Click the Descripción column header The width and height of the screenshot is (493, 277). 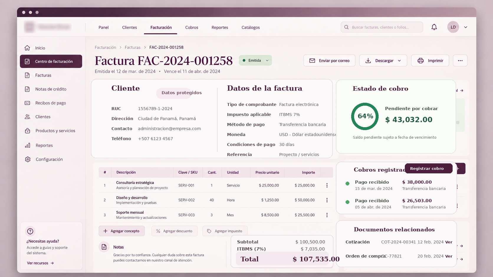pos(126,172)
